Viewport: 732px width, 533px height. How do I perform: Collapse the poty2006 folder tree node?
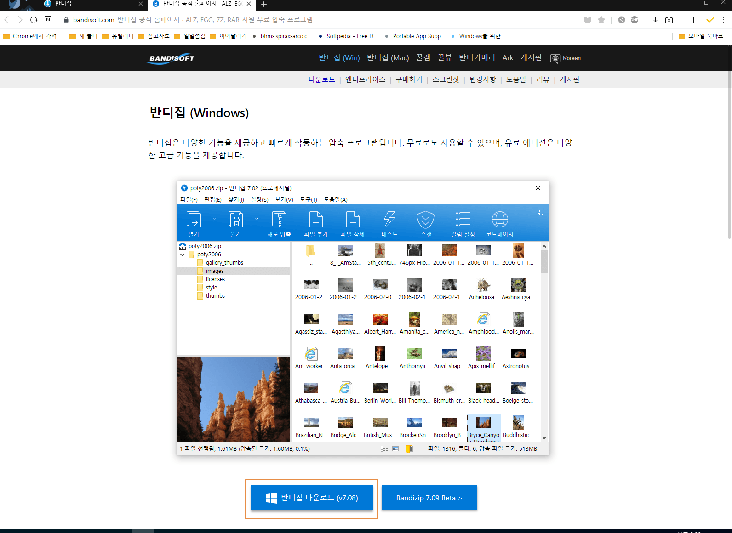click(183, 255)
